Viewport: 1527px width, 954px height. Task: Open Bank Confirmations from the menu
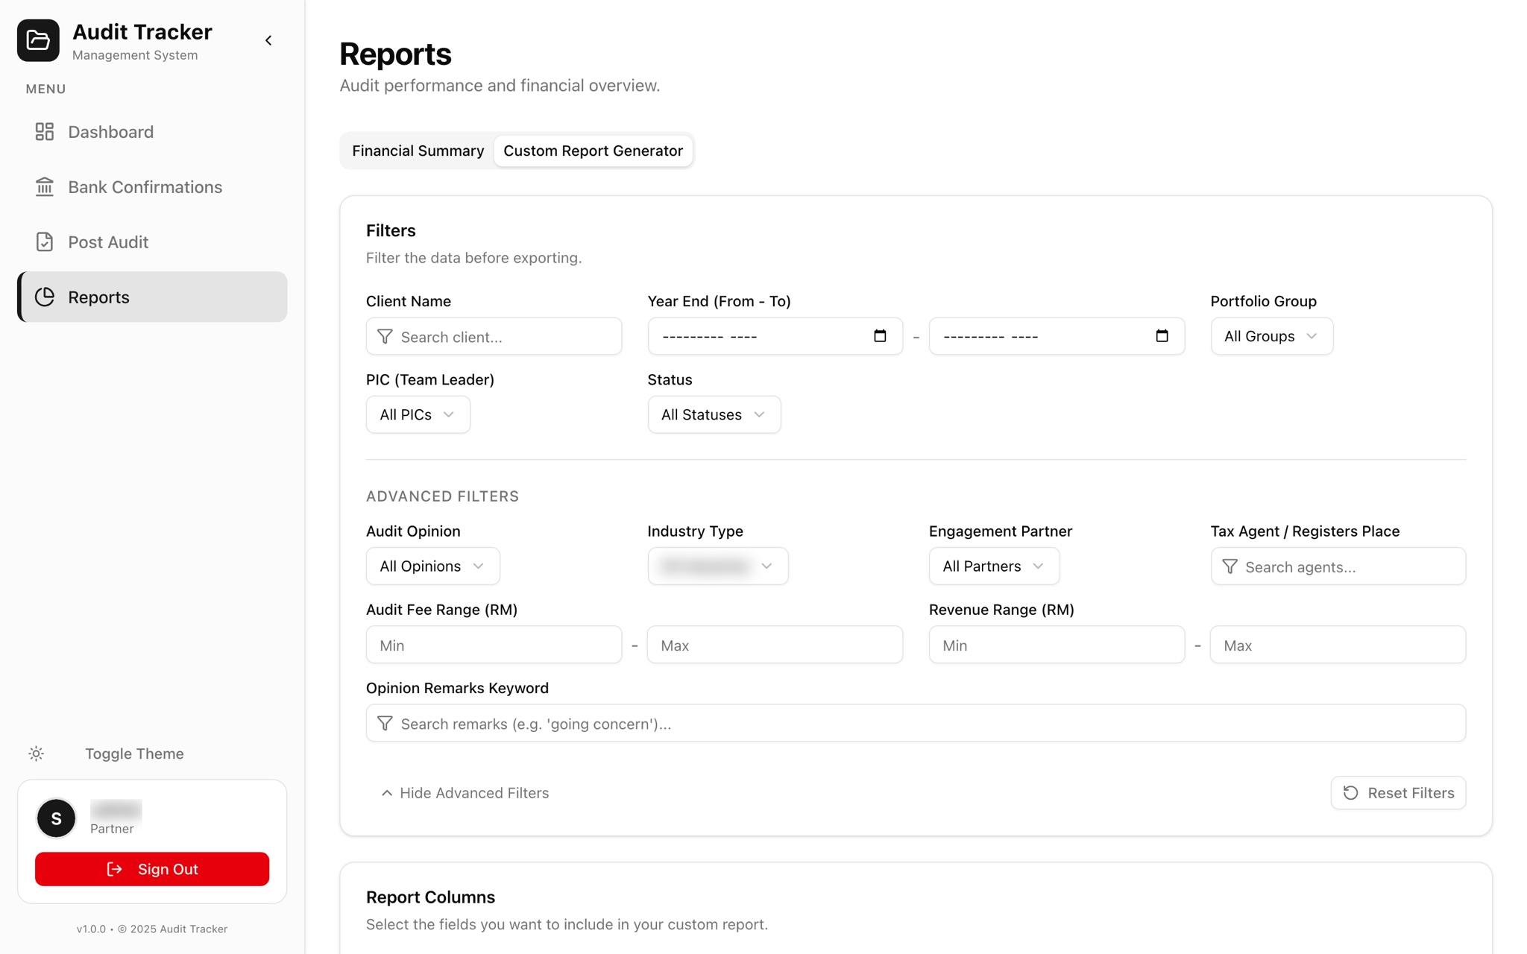[x=152, y=187]
